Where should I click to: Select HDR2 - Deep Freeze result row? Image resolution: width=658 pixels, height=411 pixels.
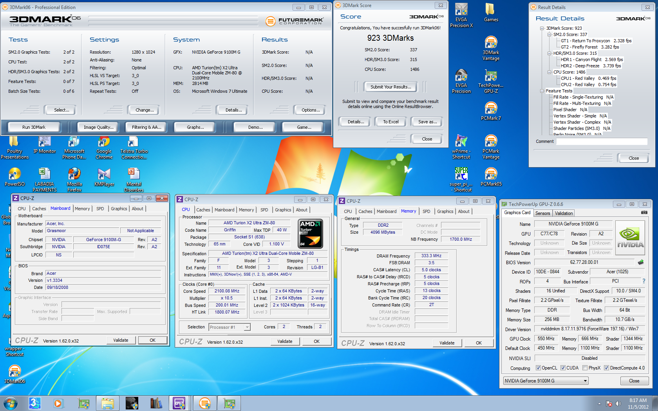(x=591, y=66)
